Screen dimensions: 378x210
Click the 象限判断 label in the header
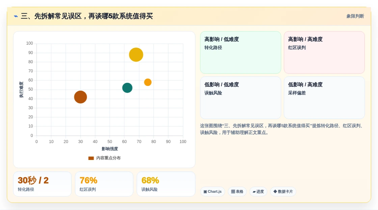355,16
